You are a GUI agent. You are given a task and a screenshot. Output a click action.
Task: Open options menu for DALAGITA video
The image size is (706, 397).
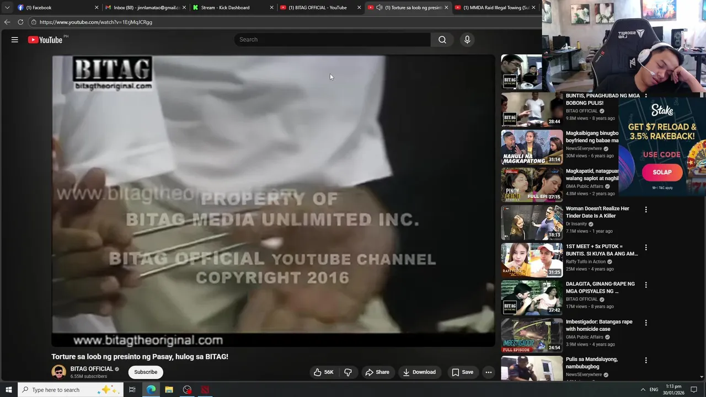[x=646, y=285]
